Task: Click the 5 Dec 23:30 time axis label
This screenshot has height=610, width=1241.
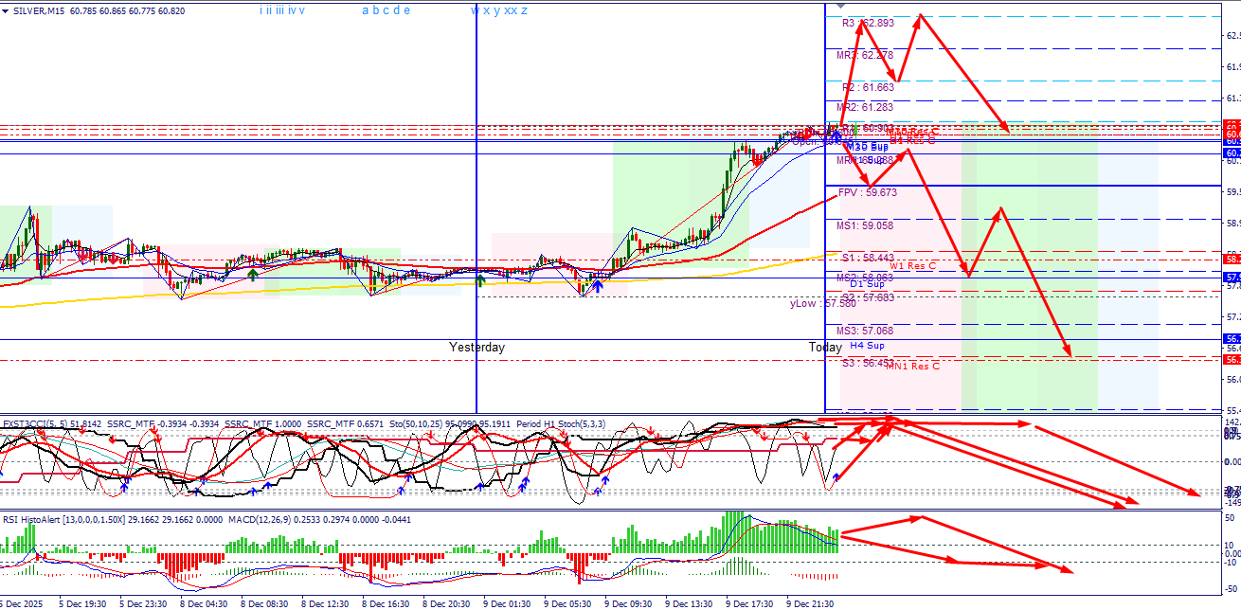Action: (143, 602)
